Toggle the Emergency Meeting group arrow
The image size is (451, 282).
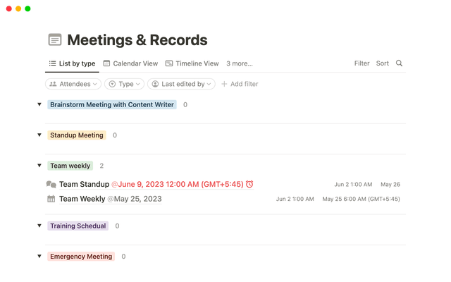tap(39, 257)
